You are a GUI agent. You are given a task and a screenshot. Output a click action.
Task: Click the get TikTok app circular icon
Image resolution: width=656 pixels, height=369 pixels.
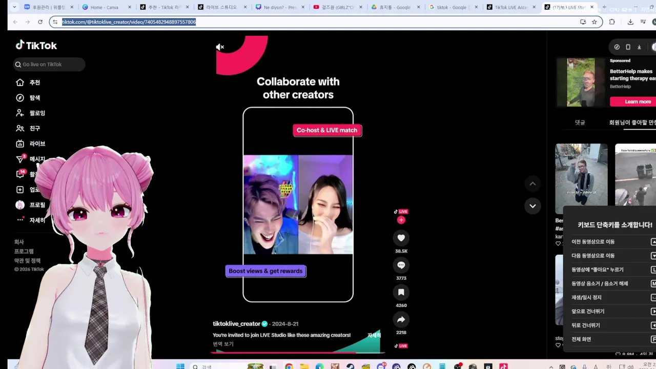(617, 47)
